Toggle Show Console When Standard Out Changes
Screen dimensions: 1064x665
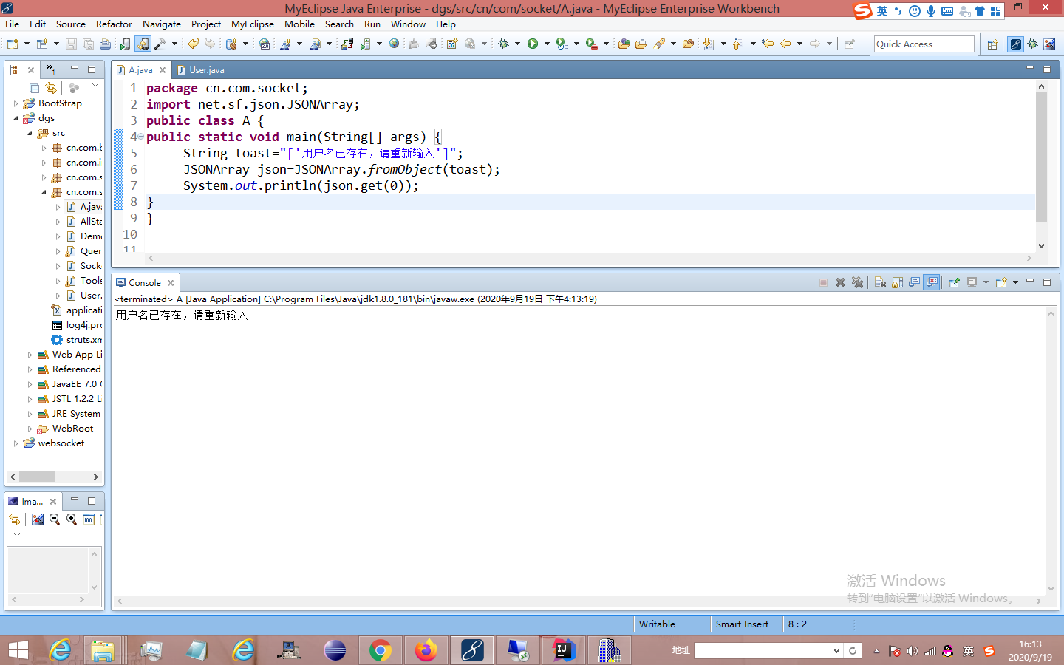point(915,282)
